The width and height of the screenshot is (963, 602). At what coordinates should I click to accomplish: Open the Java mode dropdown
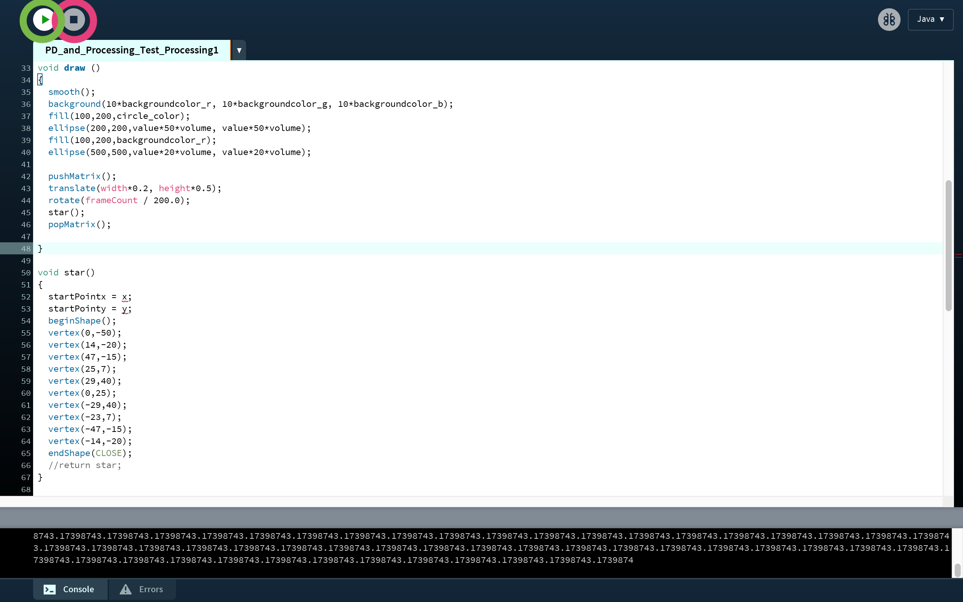coord(930,20)
